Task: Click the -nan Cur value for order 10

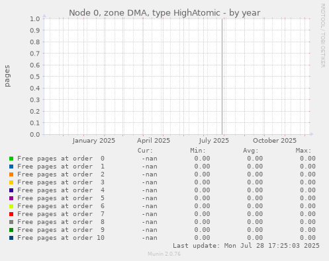Action: pyautogui.click(x=150, y=238)
